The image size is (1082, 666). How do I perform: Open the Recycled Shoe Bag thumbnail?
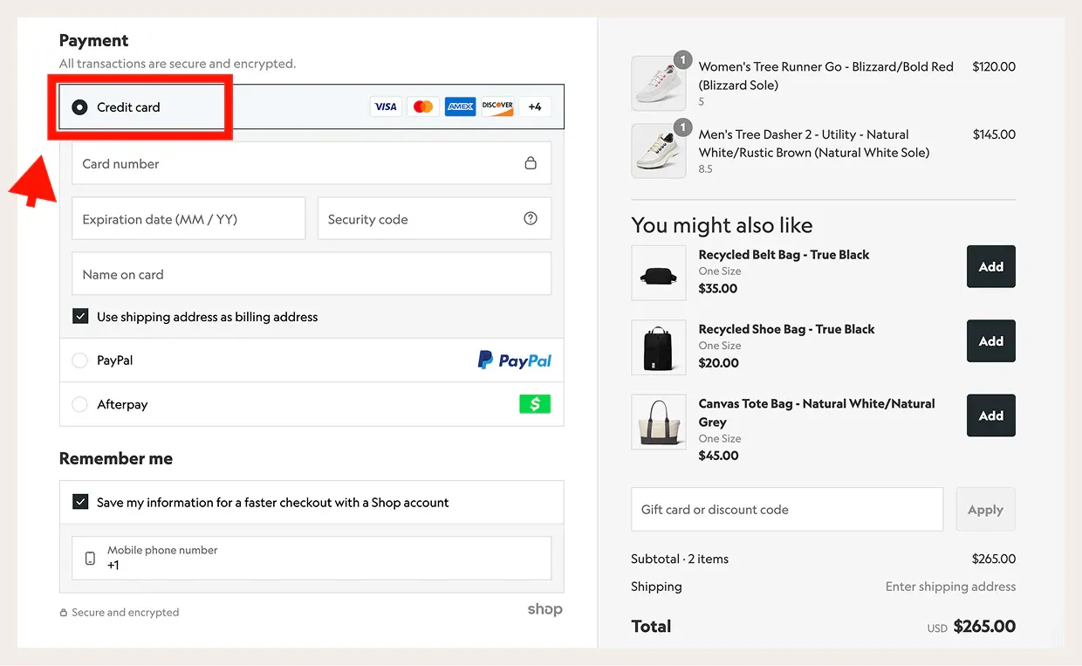click(659, 347)
